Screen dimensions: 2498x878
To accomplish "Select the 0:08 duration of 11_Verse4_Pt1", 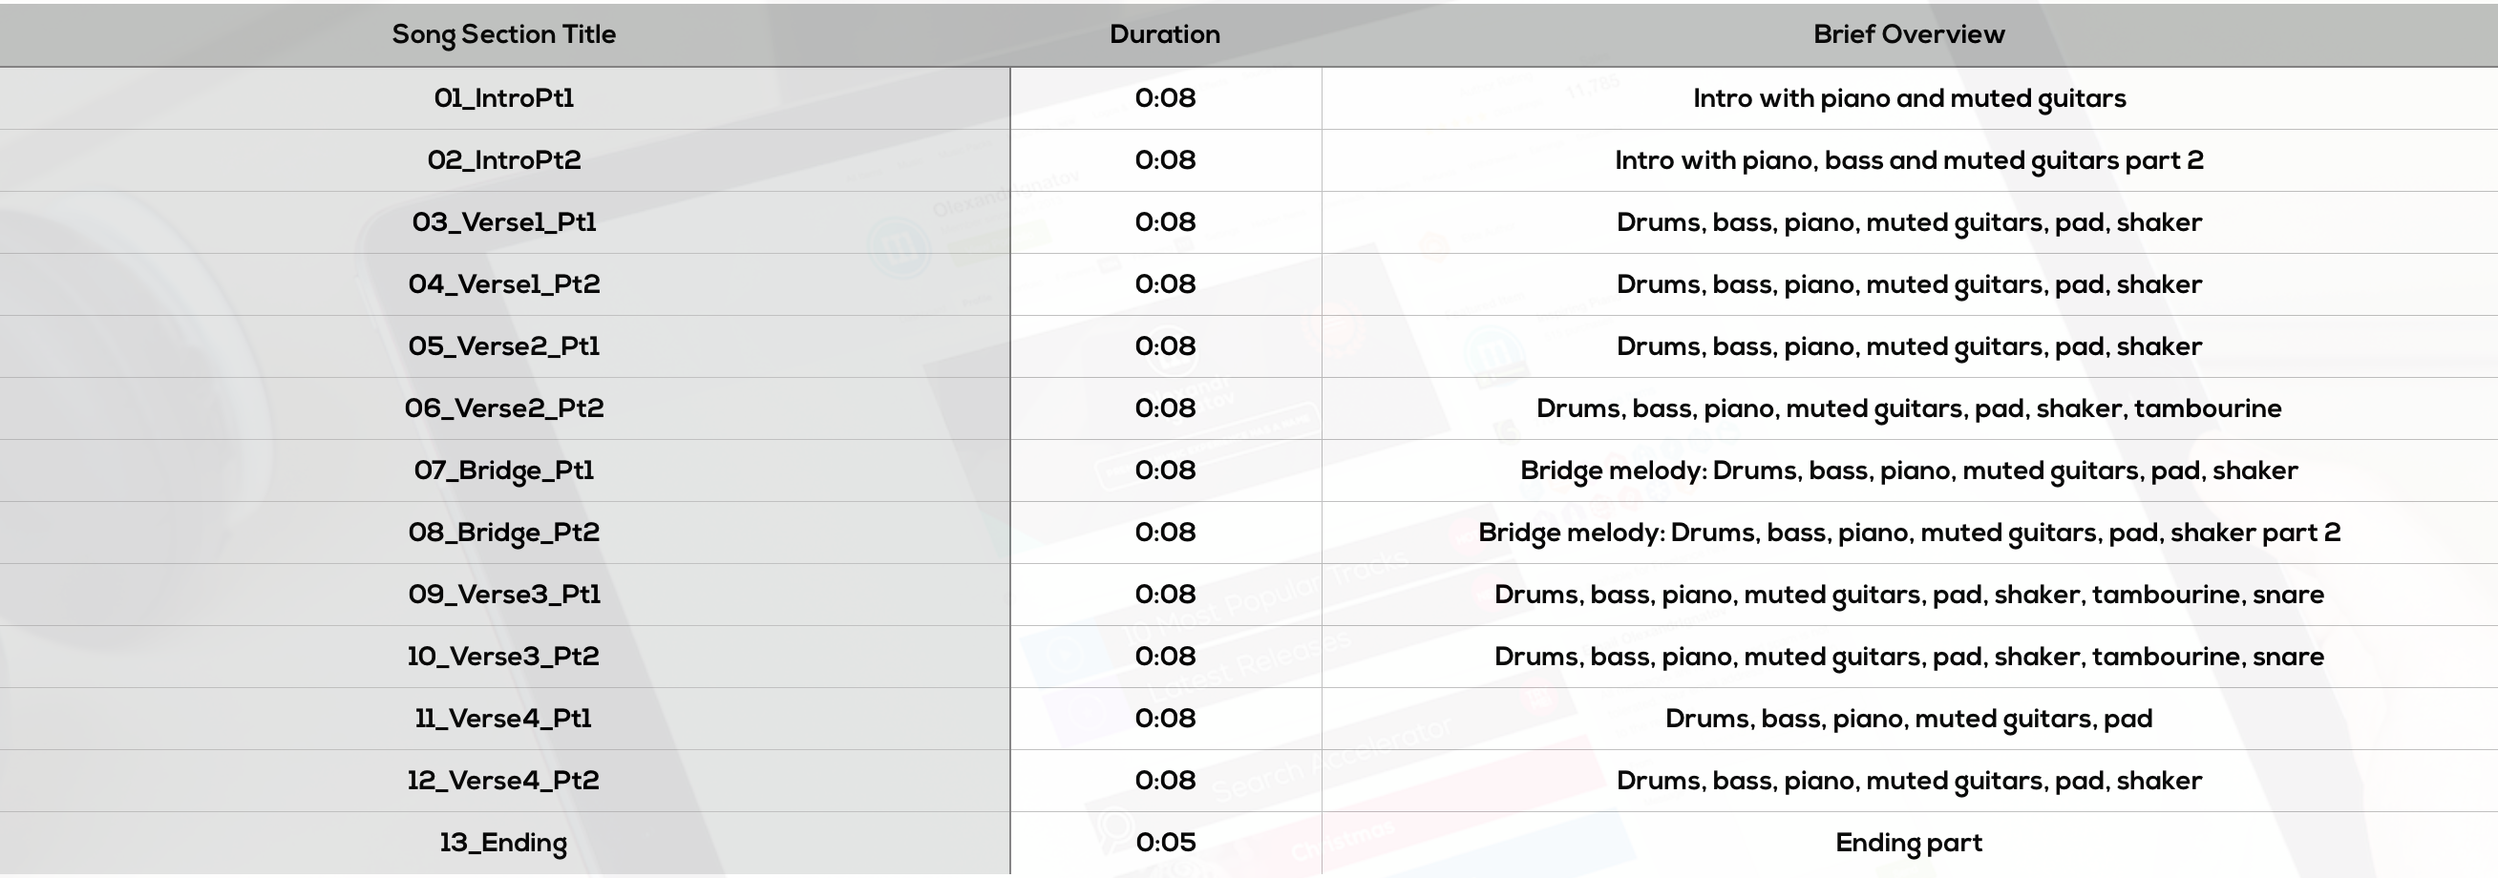I will click(x=1165, y=718).
